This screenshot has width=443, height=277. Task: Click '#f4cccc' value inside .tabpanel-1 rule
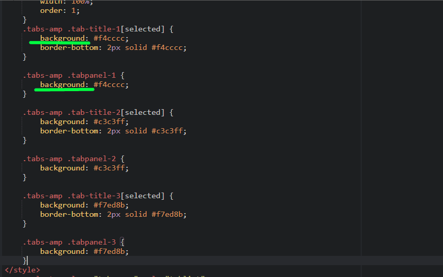(109, 84)
